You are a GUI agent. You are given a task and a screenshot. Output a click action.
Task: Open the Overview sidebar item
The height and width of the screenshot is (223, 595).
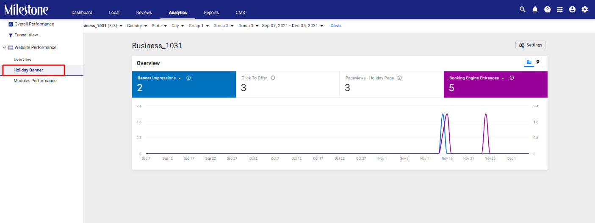tap(22, 60)
